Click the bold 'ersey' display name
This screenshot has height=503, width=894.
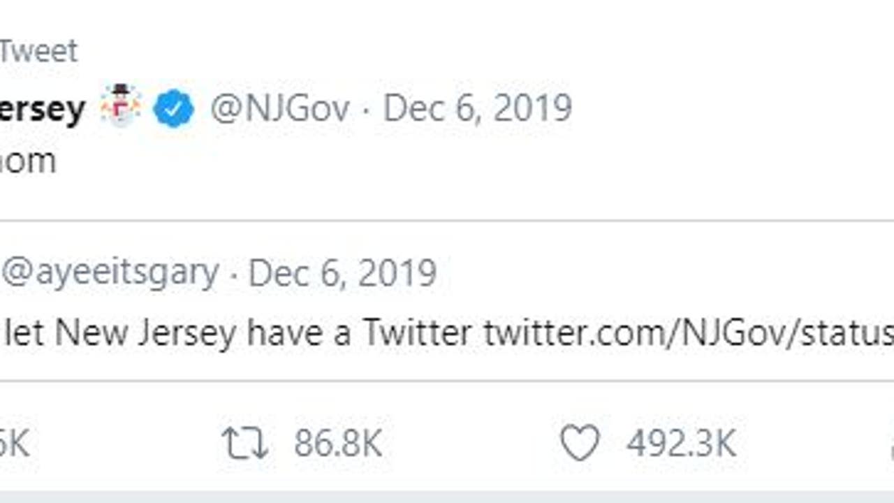tap(42, 109)
